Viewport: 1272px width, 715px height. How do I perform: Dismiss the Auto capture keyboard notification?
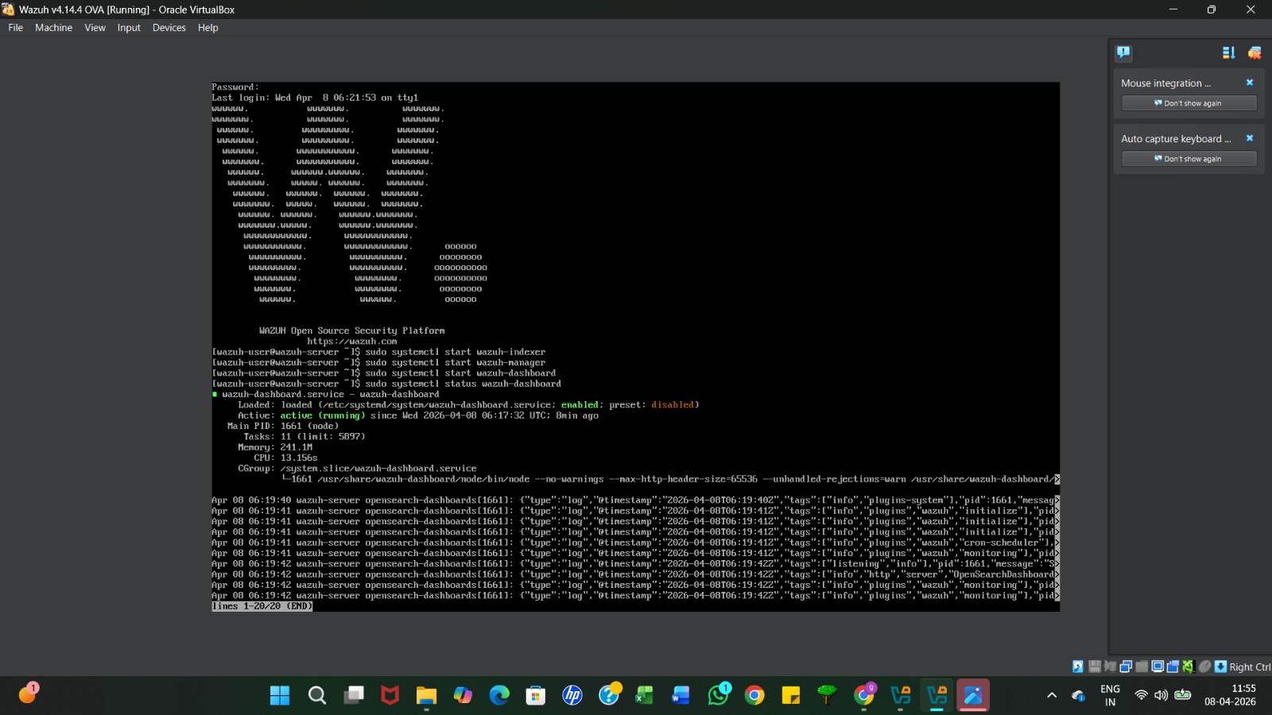click(1249, 138)
